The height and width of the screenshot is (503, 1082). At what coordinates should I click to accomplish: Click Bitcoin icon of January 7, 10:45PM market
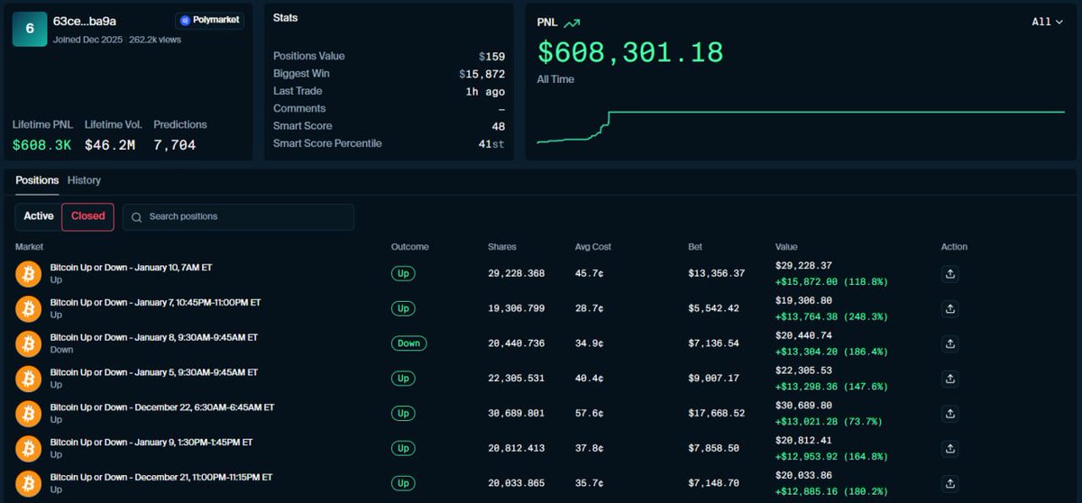pos(29,309)
